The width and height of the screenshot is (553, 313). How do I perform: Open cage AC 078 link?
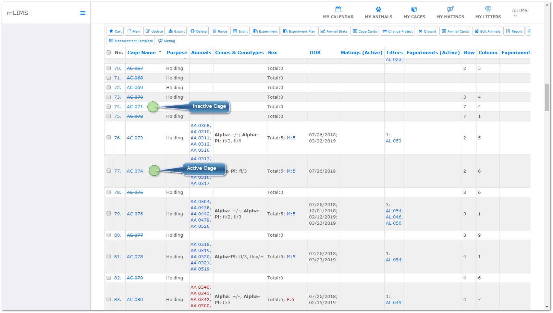(135, 256)
